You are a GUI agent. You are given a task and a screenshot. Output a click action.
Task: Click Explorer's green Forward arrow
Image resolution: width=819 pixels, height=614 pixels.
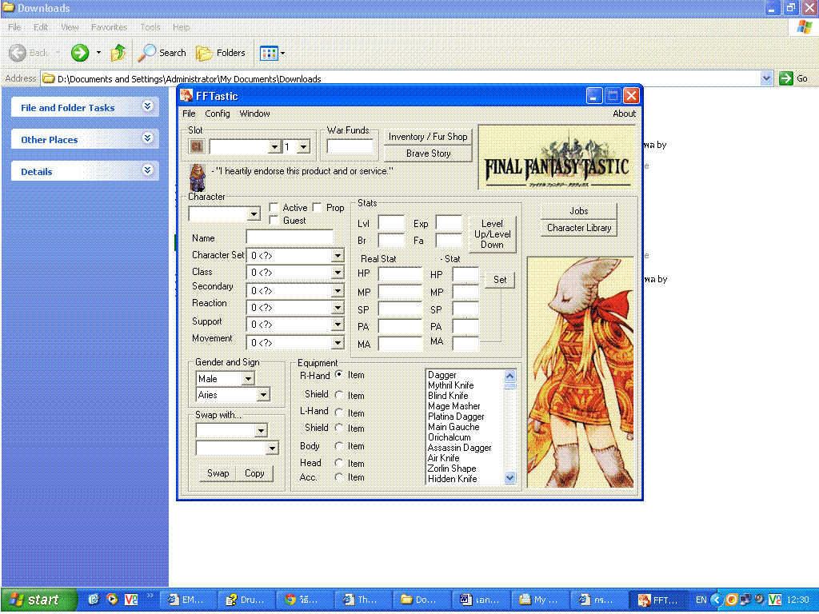click(80, 53)
